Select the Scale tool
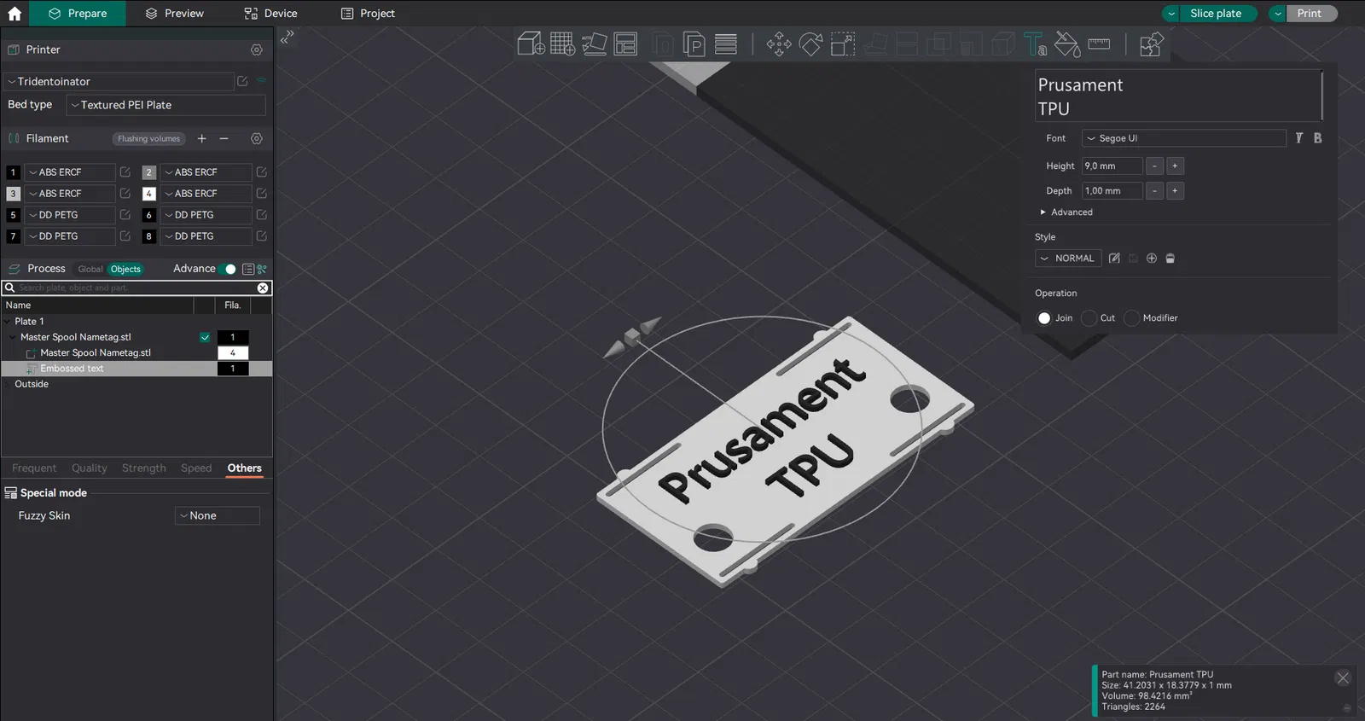Image resolution: width=1365 pixels, height=721 pixels. click(x=843, y=44)
